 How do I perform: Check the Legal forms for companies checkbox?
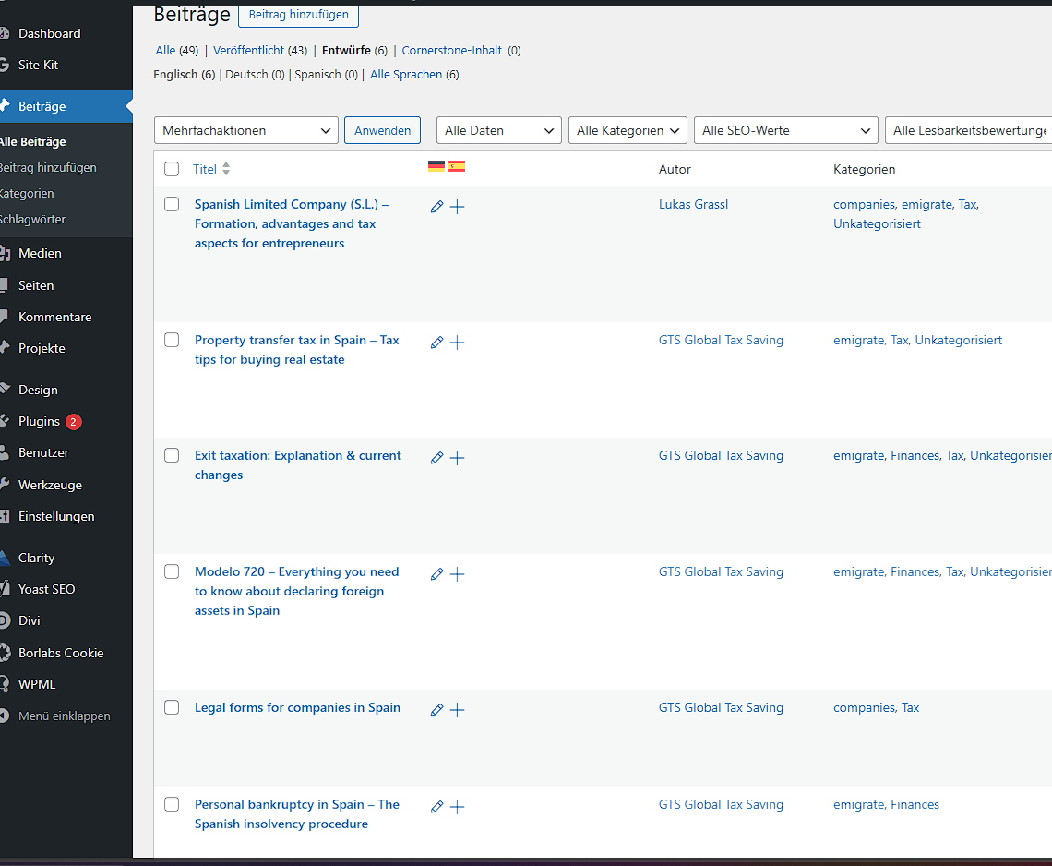coord(172,707)
